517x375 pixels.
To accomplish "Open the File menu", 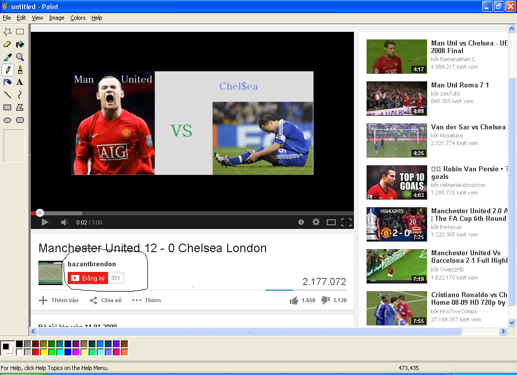I will pos(7,18).
